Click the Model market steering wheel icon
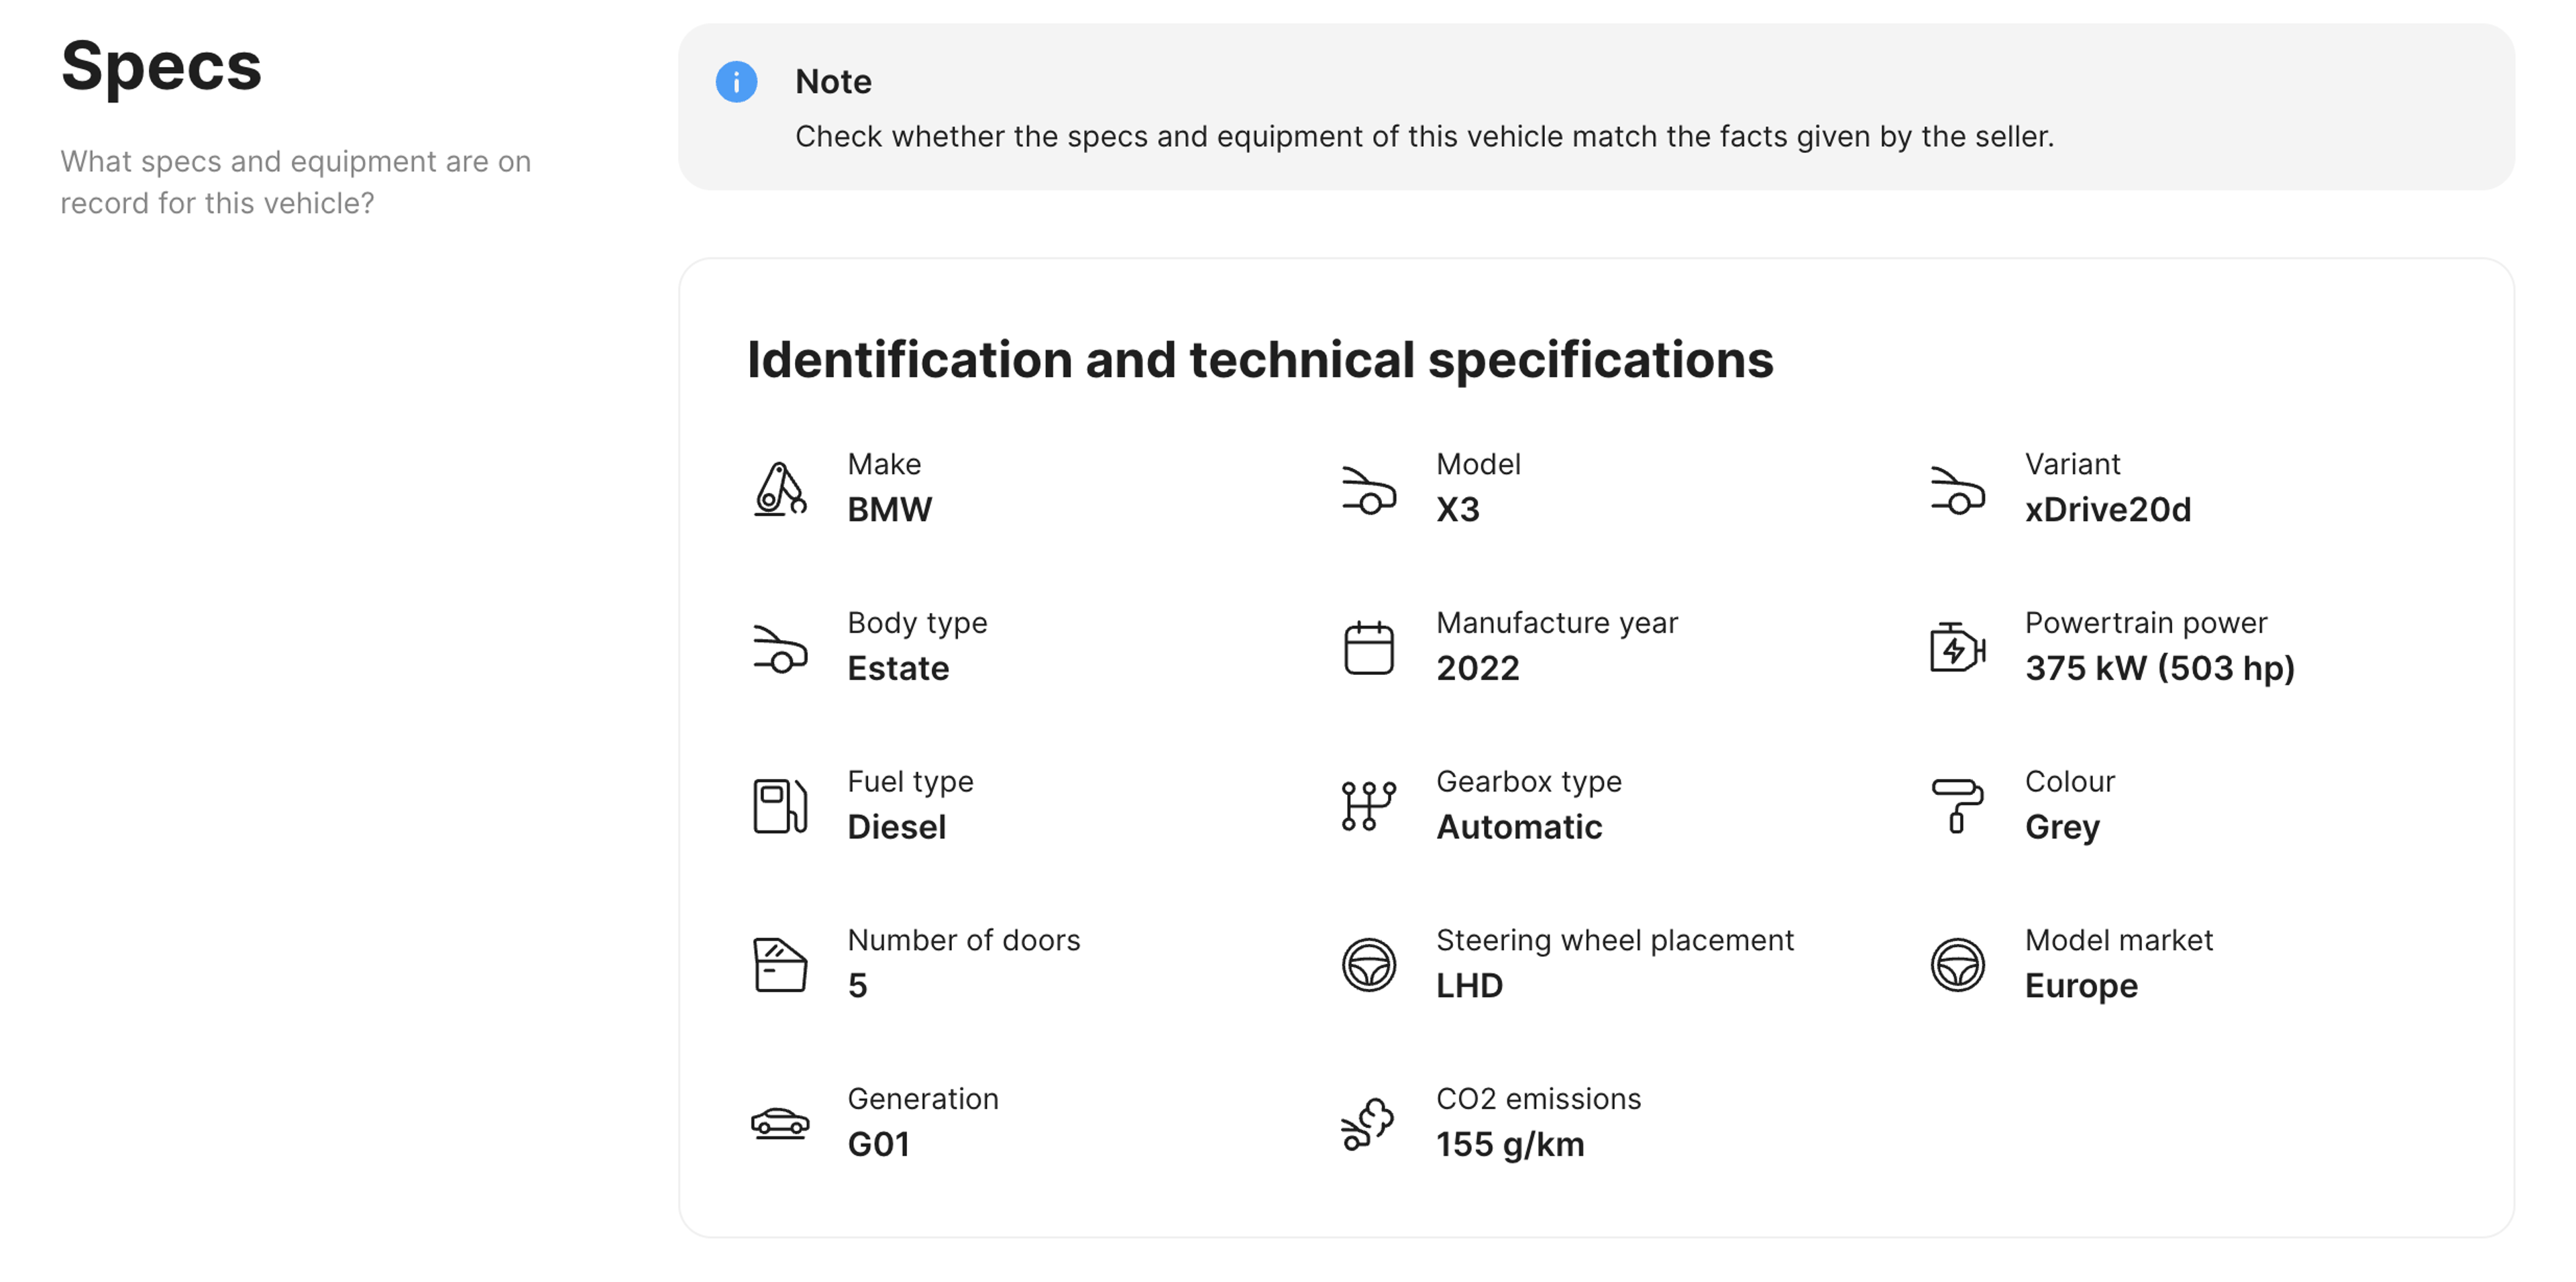The height and width of the screenshot is (1282, 2576). (1957, 965)
